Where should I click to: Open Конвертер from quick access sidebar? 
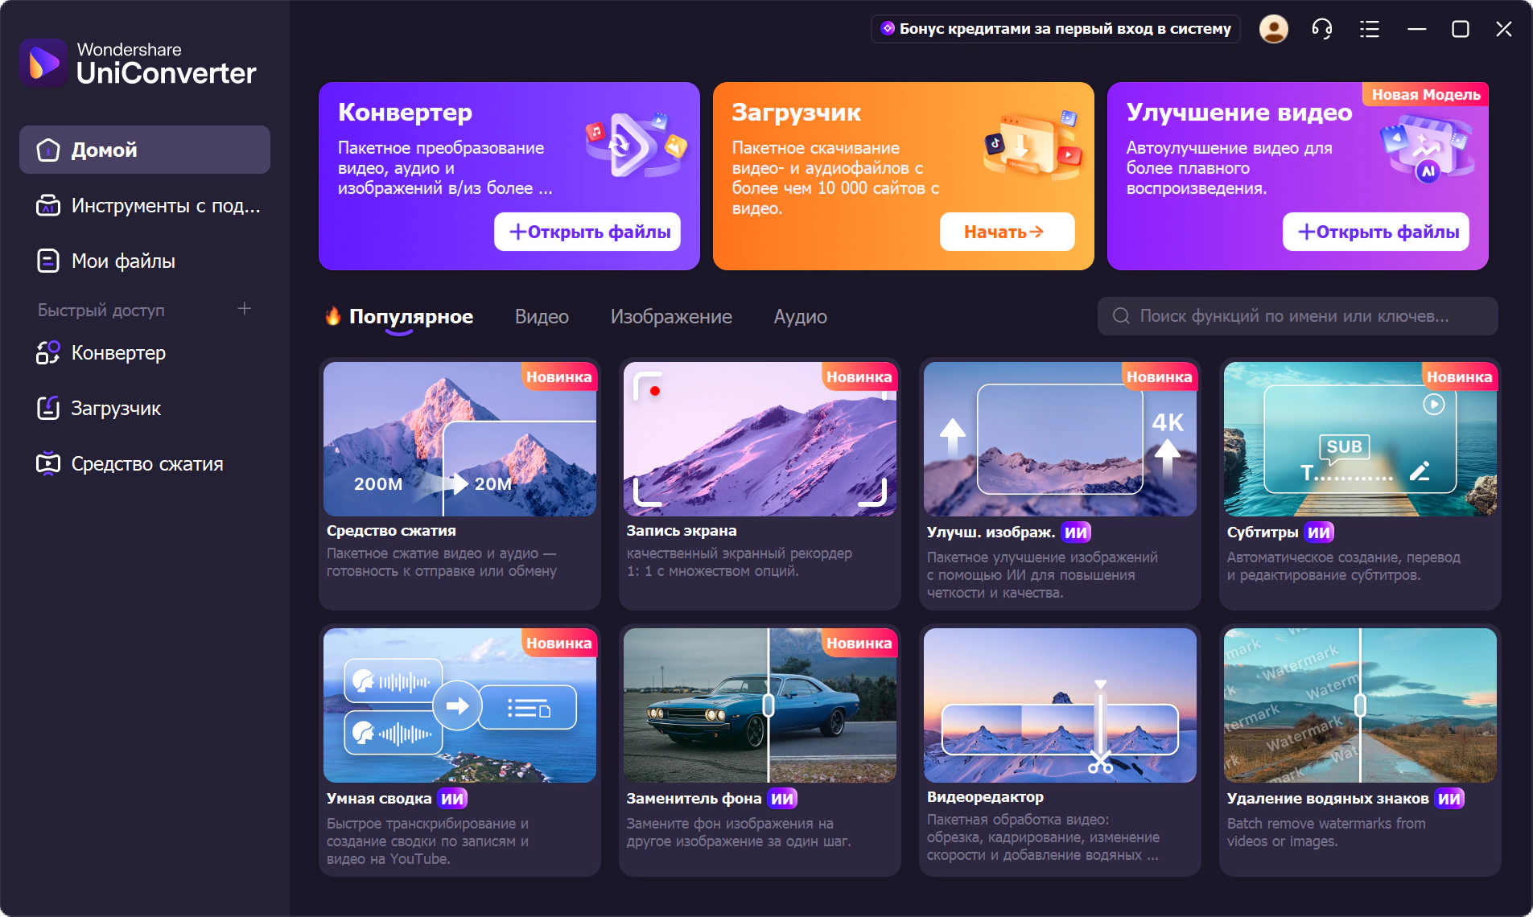coord(118,353)
